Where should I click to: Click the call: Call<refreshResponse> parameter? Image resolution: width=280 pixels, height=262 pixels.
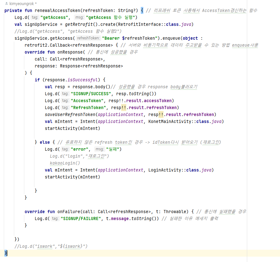pyautogui.click(x=69, y=59)
